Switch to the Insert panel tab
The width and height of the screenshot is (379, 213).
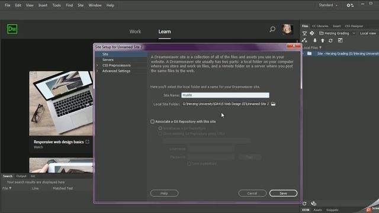click(336, 26)
